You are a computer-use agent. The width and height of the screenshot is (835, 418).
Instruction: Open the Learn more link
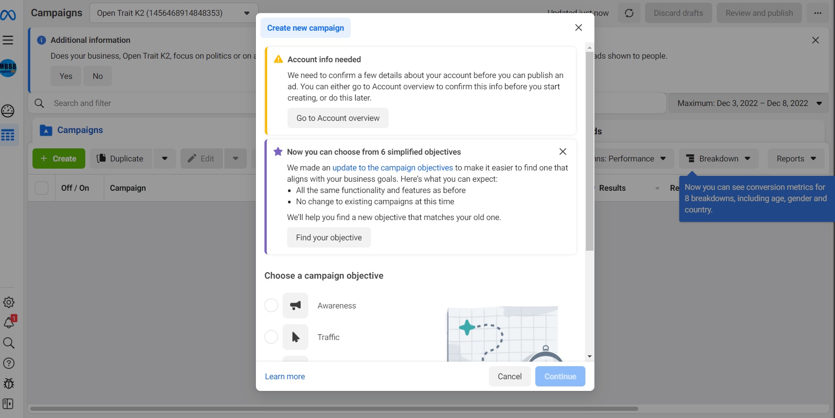(285, 377)
